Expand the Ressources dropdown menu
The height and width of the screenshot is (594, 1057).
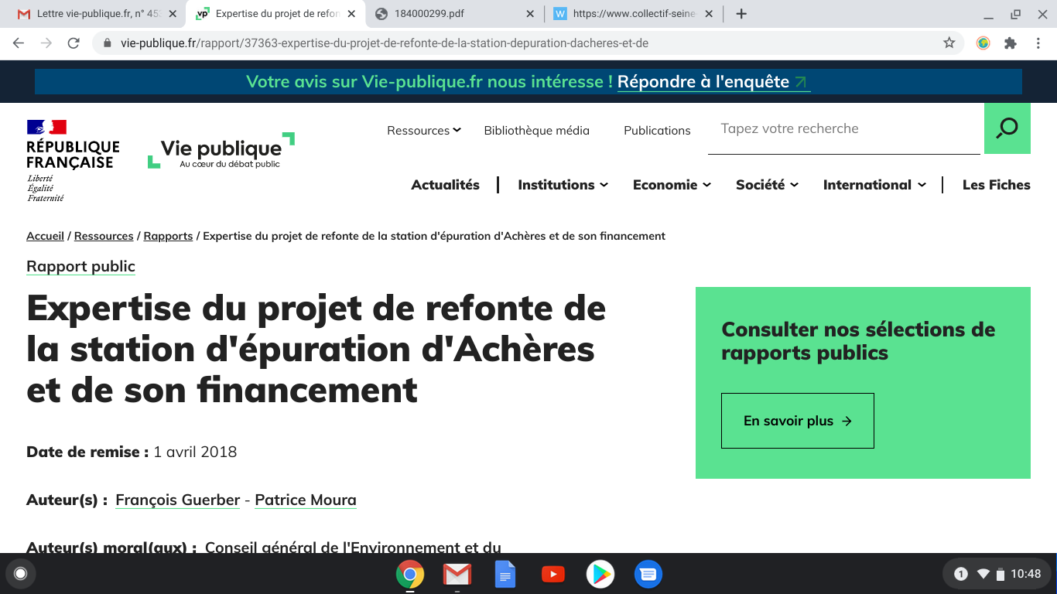[423, 131]
